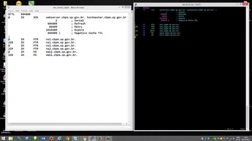
Task: Click the orange round tray icon
Action: pos(221,139)
